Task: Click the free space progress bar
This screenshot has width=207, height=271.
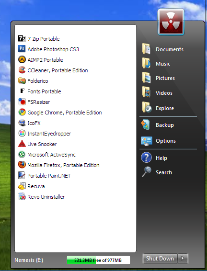Action: (x=98, y=260)
